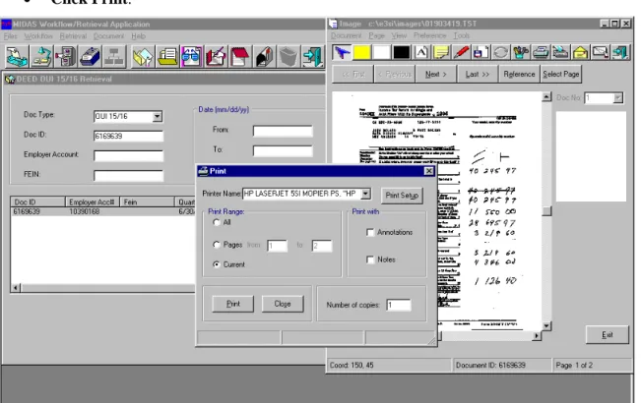The image size is (641, 403).
Task: Click the yellow folder with document icon
Action: pos(167,56)
